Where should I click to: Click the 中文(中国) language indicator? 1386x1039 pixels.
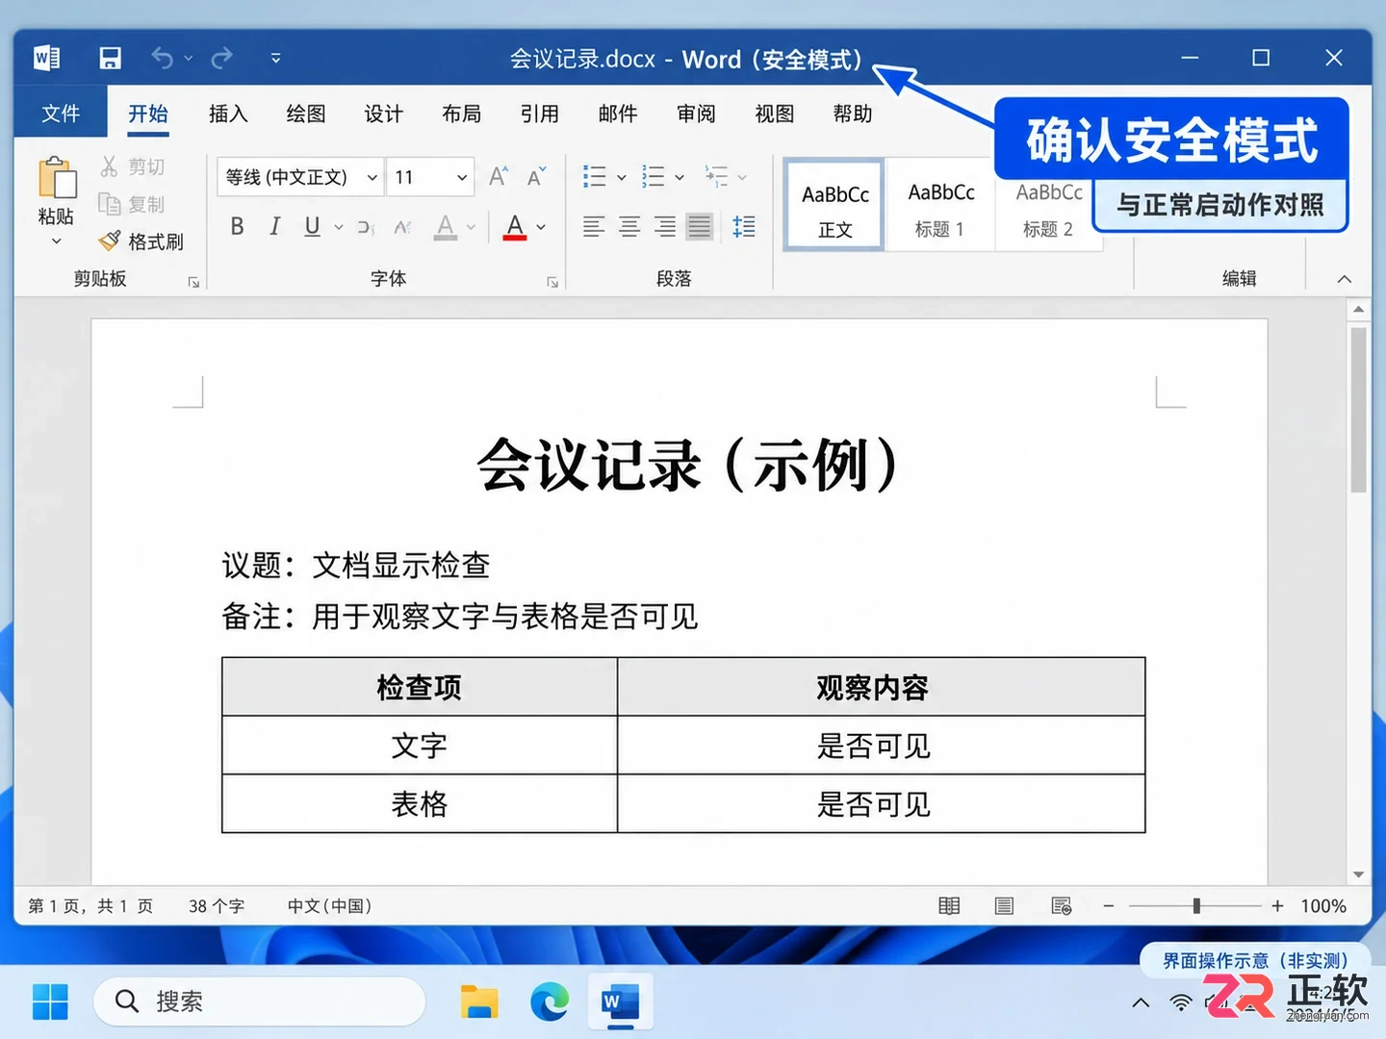(329, 906)
